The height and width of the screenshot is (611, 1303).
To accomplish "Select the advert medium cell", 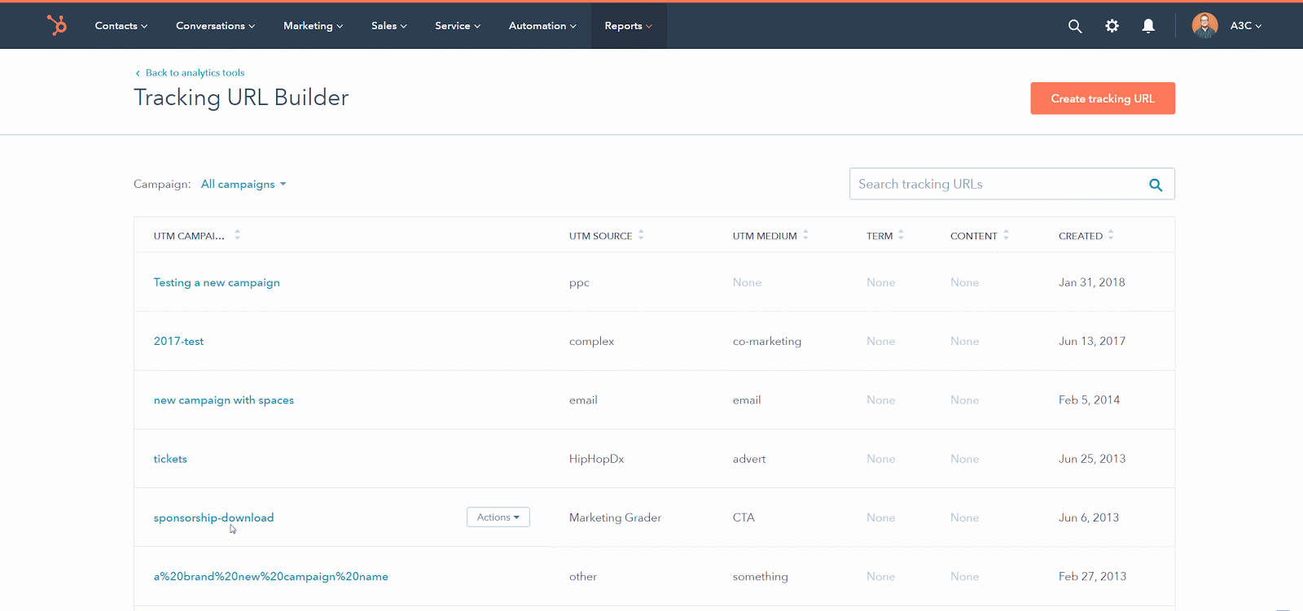I will [x=749, y=459].
